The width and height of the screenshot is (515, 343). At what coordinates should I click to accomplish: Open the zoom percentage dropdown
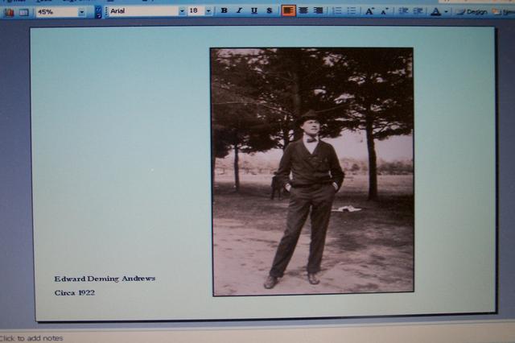81,12
